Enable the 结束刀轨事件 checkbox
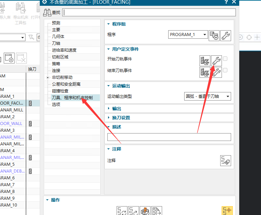Viewport: 261px width, 215px height. click(x=225, y=70)
